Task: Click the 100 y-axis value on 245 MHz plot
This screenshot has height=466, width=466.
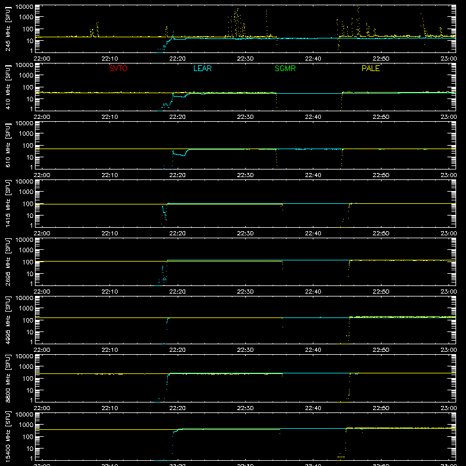Action: pos(28,29)
